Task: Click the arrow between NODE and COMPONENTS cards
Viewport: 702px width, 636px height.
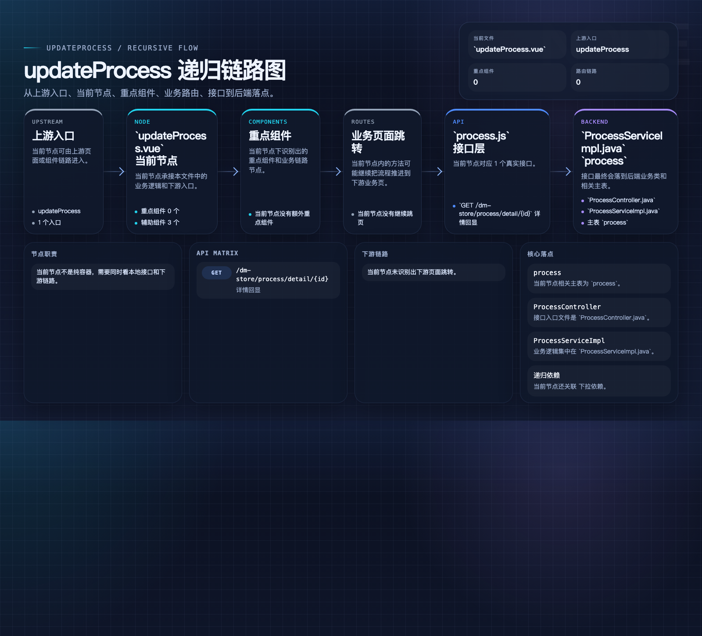Action: tap(229, 172)
